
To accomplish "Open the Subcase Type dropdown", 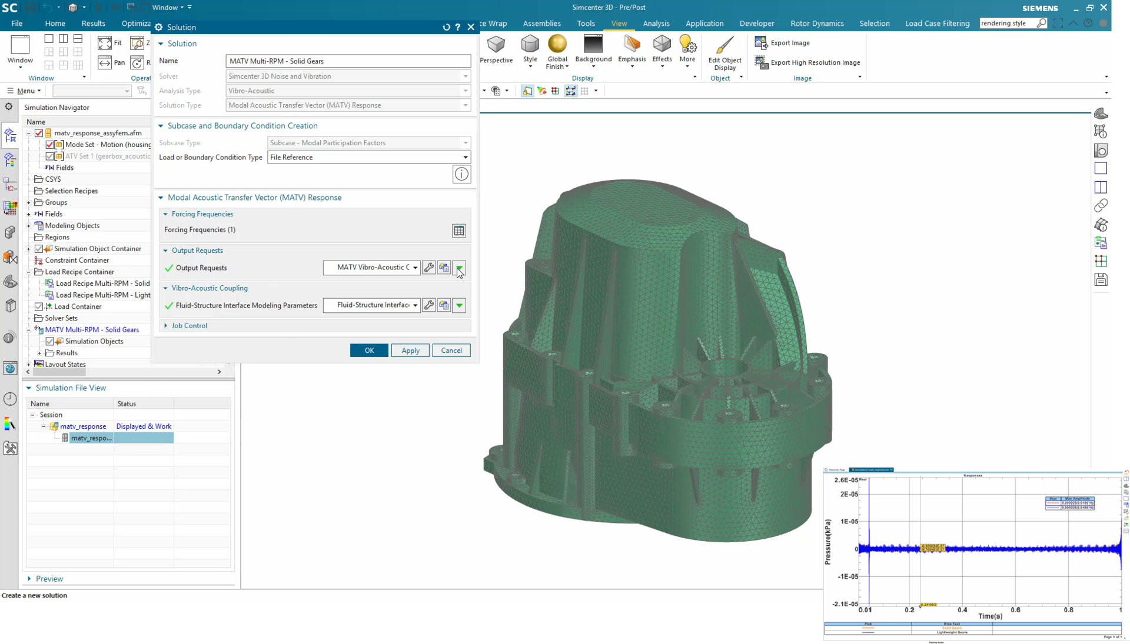I will (x=465, y=142).
